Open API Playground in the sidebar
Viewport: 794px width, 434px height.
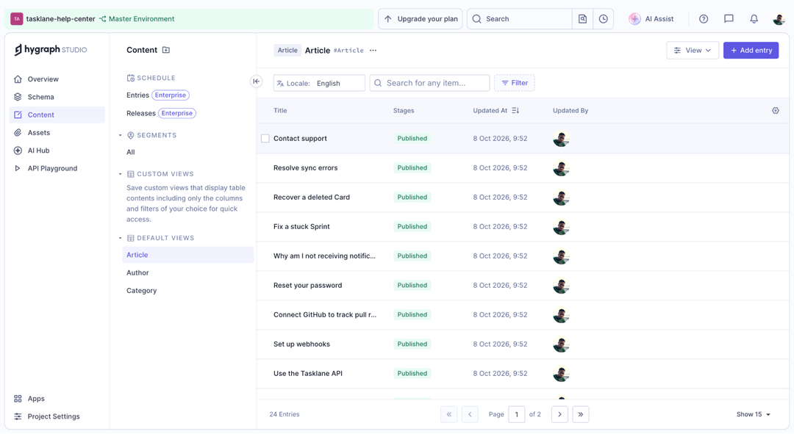click(57, 168)
